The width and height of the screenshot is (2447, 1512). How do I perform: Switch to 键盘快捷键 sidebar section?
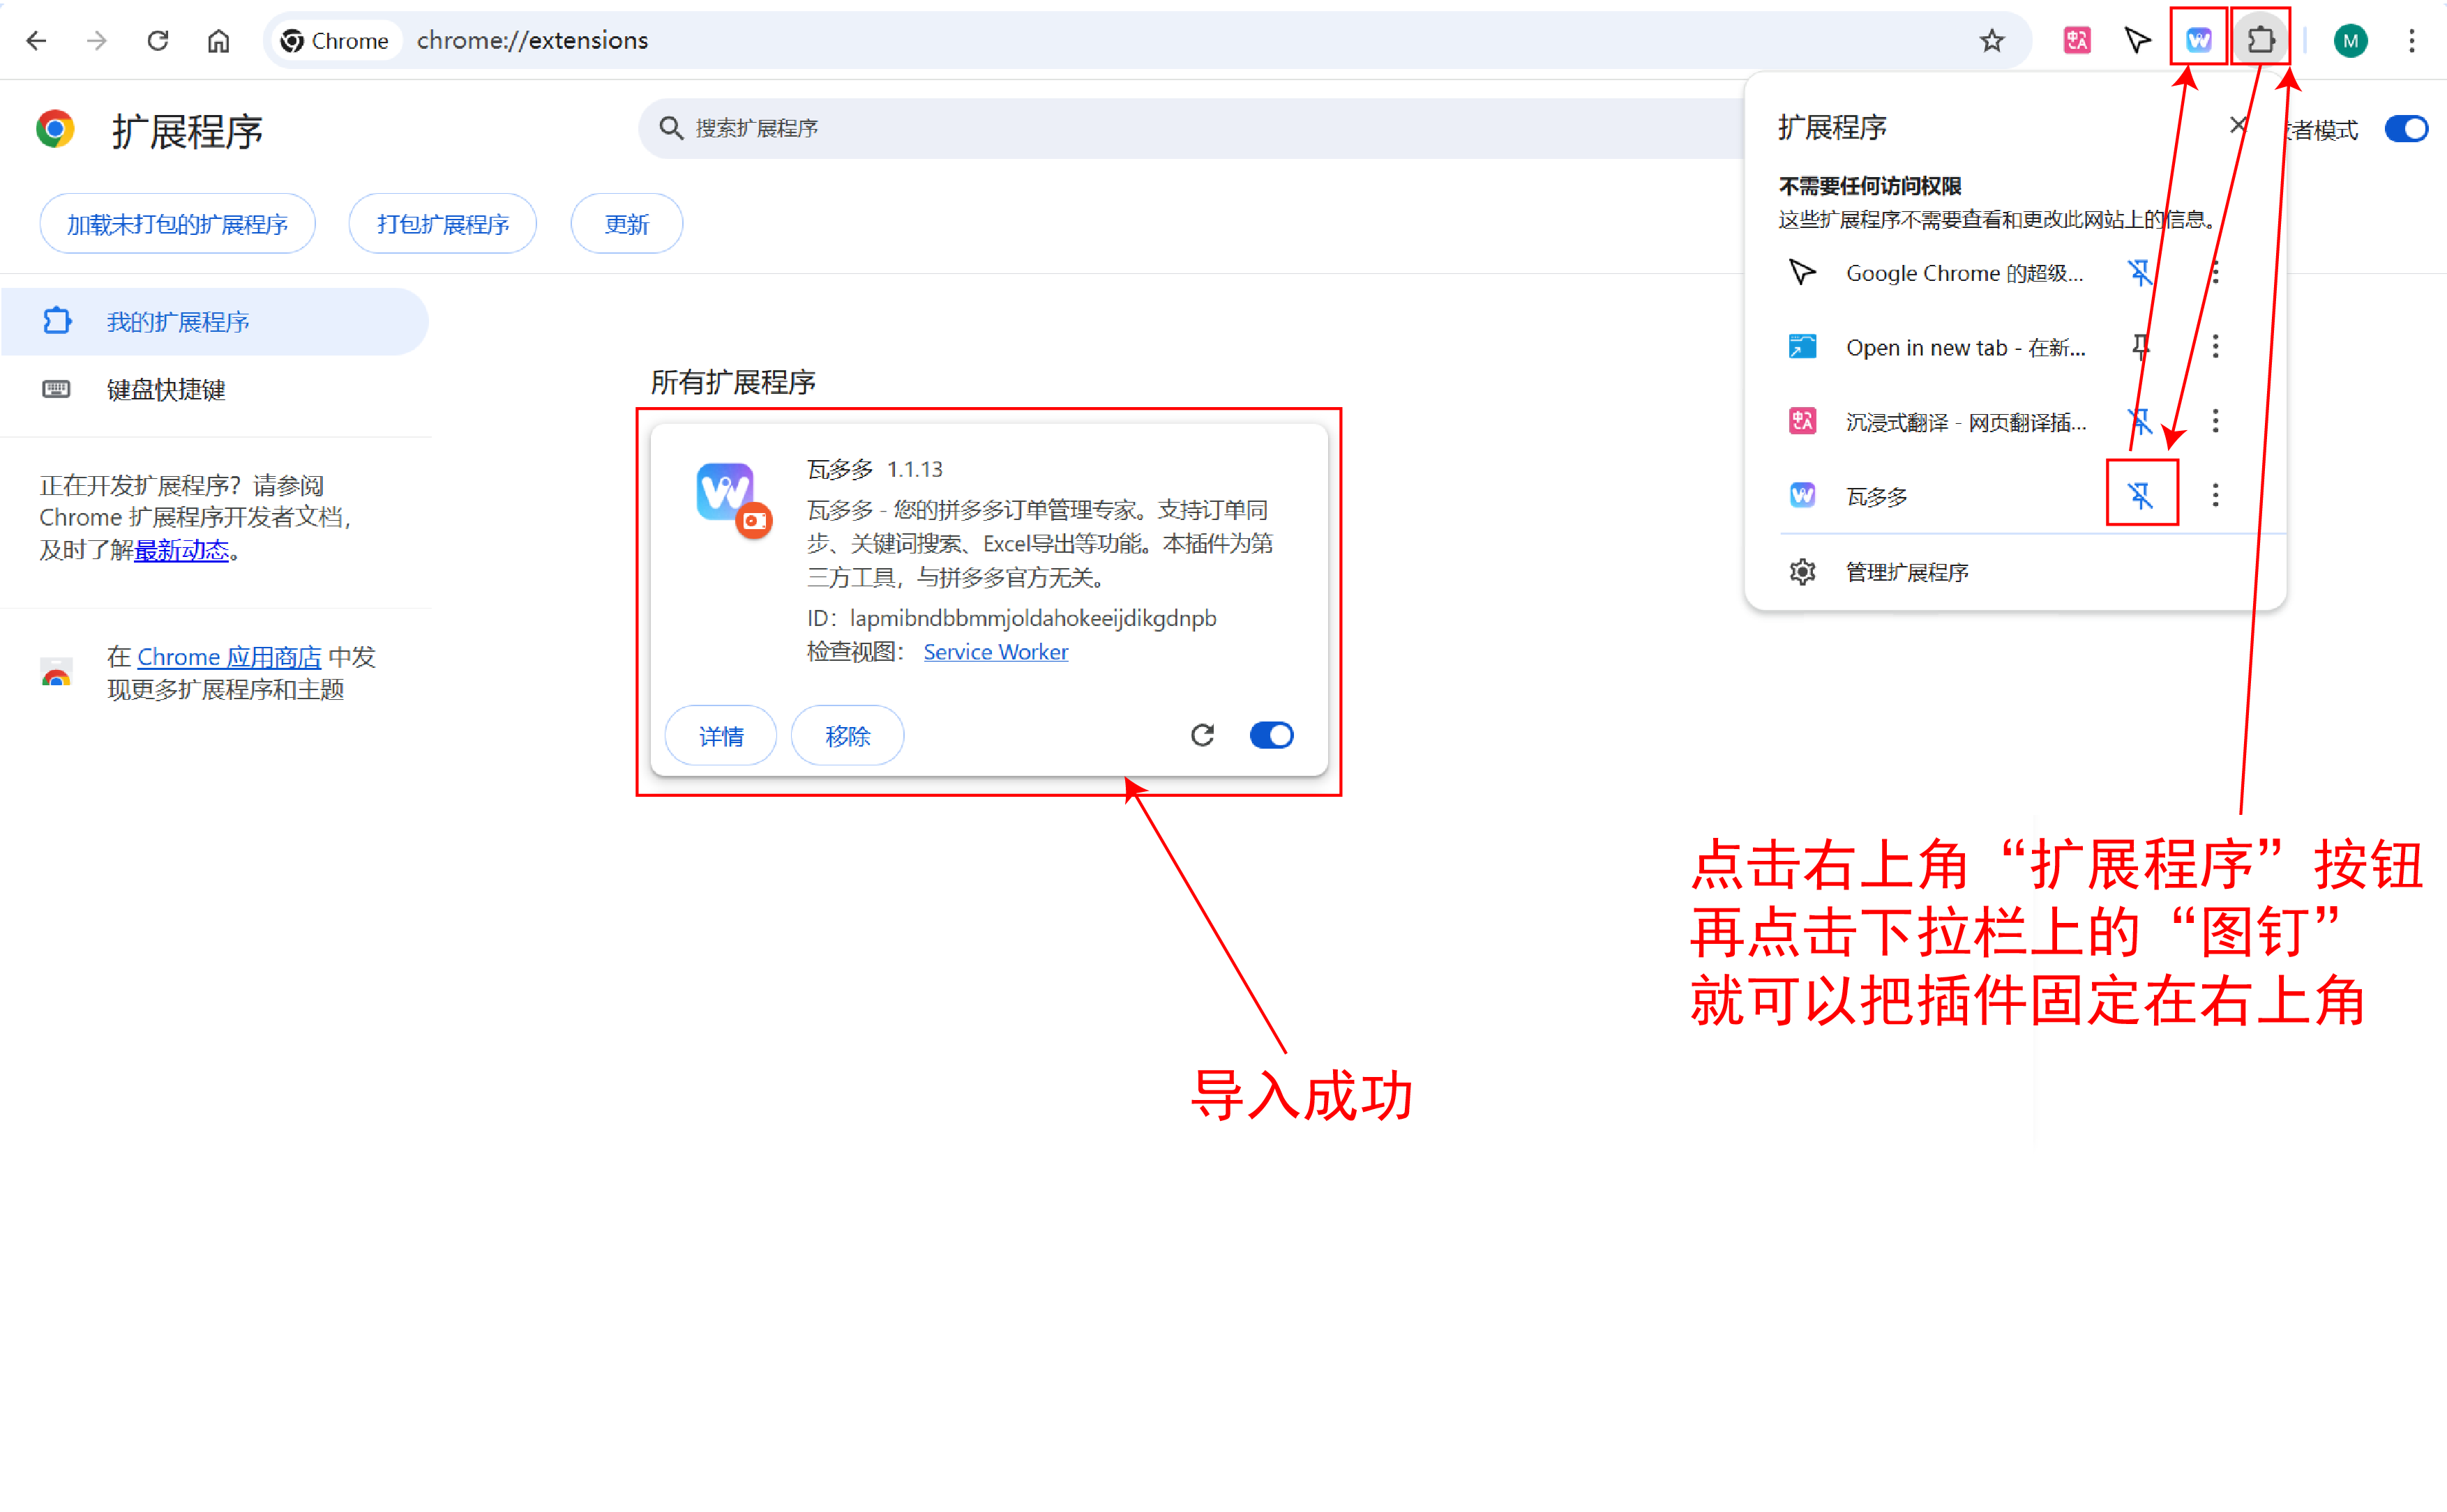coord(165,389)
